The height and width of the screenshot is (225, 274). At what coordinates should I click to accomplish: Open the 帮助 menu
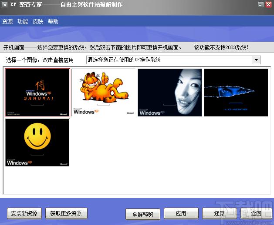tap(53, 21)
